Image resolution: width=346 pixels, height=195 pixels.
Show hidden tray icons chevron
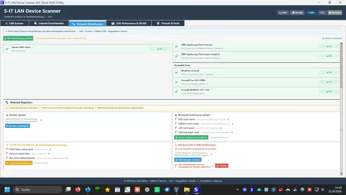[x=237, y=190]
